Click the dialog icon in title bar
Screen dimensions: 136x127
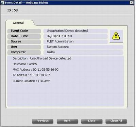(x=2, y=3)
